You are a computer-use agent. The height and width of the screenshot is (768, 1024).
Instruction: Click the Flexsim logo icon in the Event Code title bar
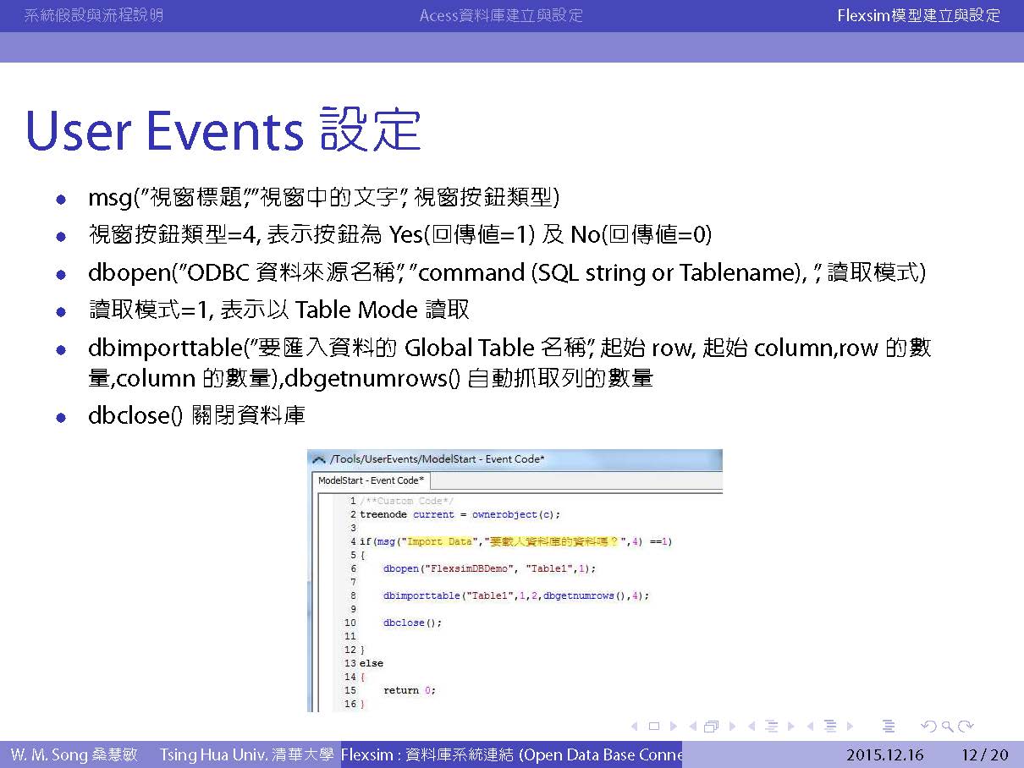point(318,459)
